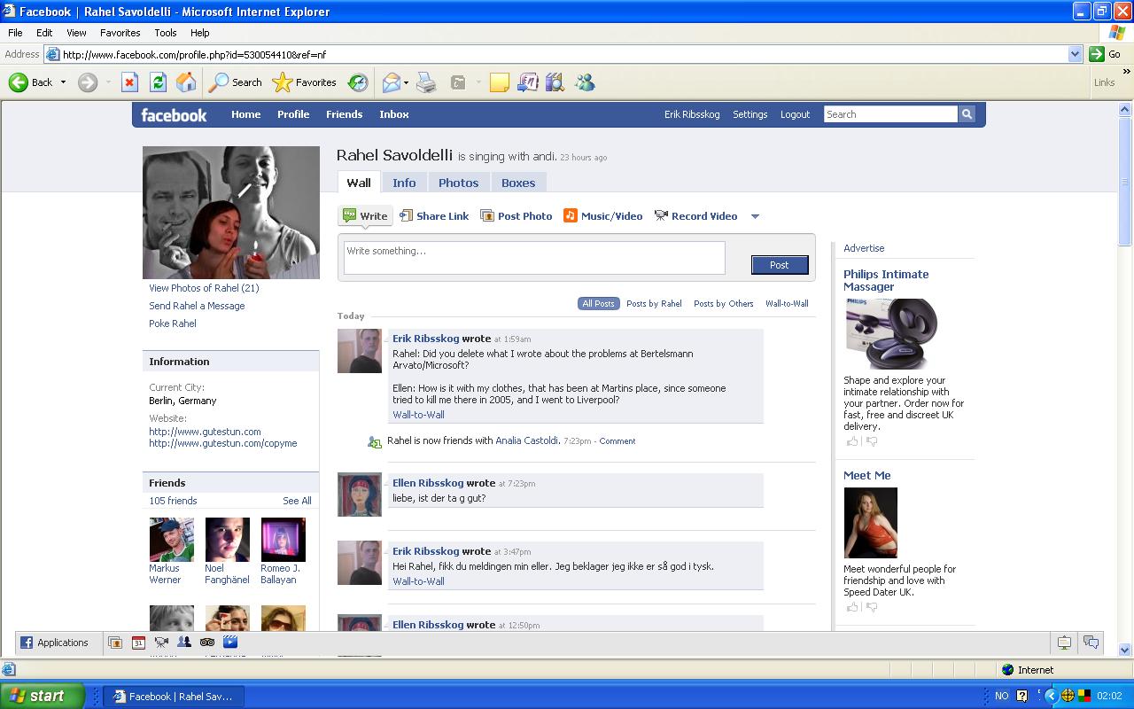
Task: Filter wall by Posts by Others
Action: pyautogui.click(x=723, y=303)
